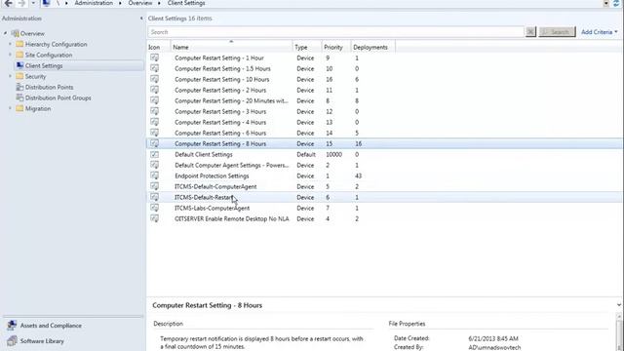
Task: Sort by the Type column header
Action: click(x=307, y=47)
